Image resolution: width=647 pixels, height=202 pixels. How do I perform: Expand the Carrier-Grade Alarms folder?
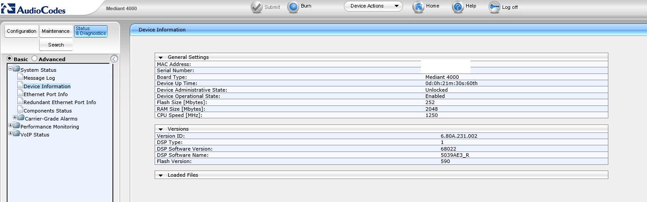click(x=15, y=118)
